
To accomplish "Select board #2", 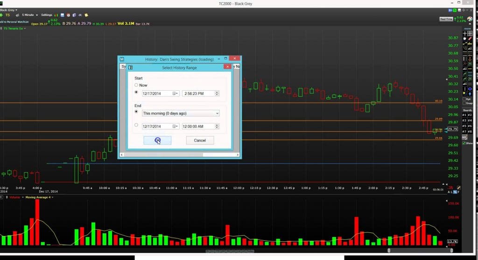I will pyautogui.click(x=470, y=115).
